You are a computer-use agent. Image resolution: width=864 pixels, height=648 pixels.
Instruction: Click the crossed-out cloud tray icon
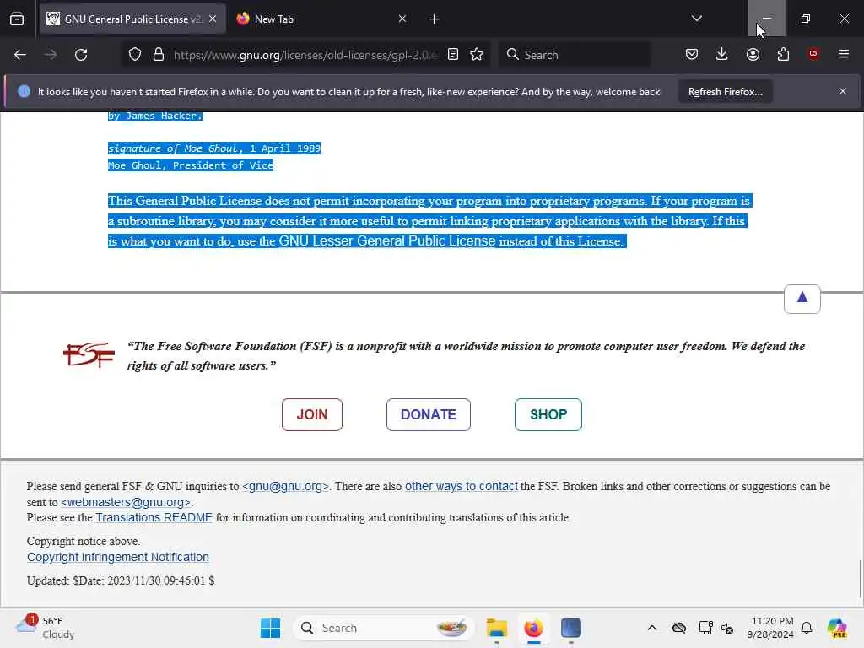coord(679,628)
